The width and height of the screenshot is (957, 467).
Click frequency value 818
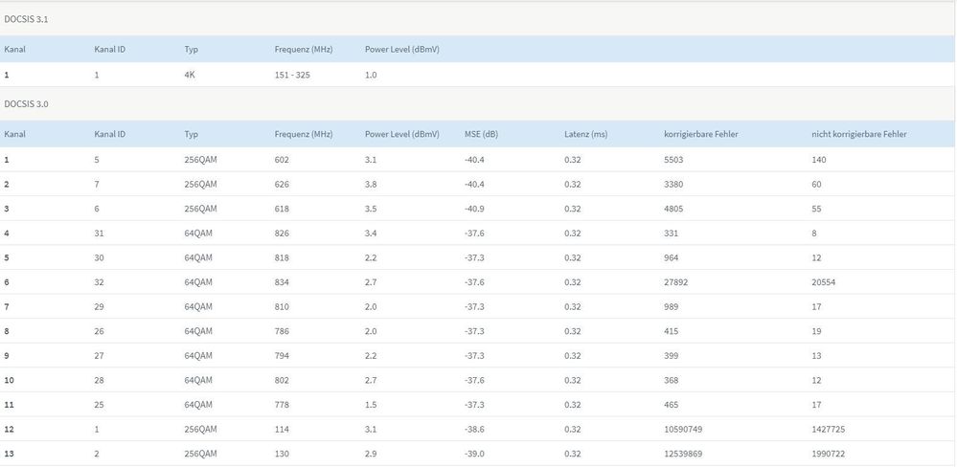282,257
